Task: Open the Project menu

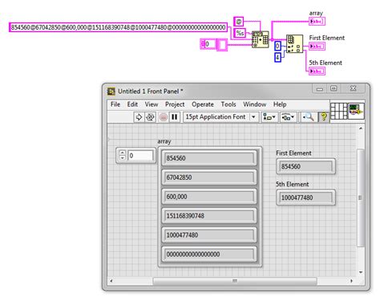Action: tap(175, 104)
